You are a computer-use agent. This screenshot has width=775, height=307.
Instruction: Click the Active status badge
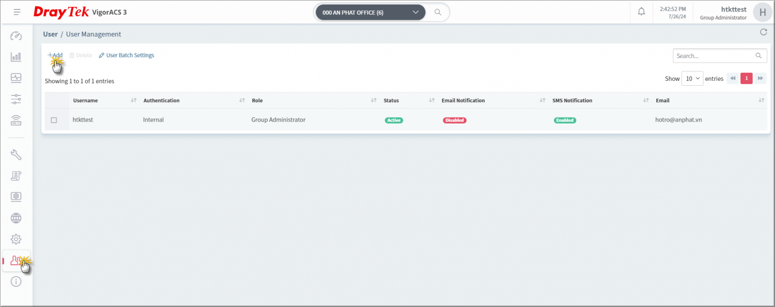pyautogui.click(x=394, y=120)
